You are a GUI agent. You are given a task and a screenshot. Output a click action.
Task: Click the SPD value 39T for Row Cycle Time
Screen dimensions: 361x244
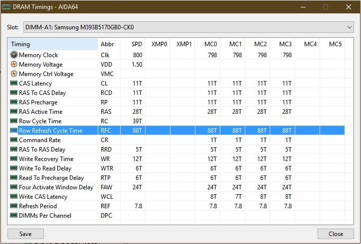point(138,121)
